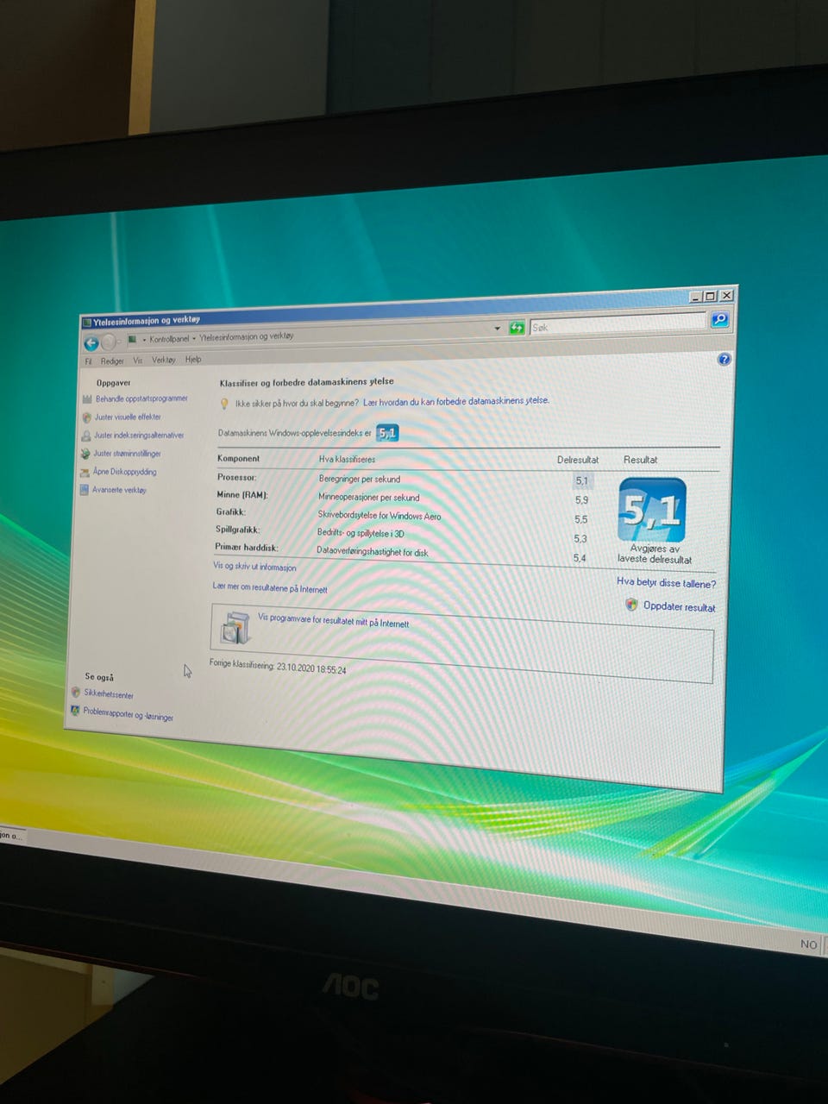Screen dimensions: 828x1104
Task: Click the Spillgrafikk subscore 5,3
Action: 580,538
